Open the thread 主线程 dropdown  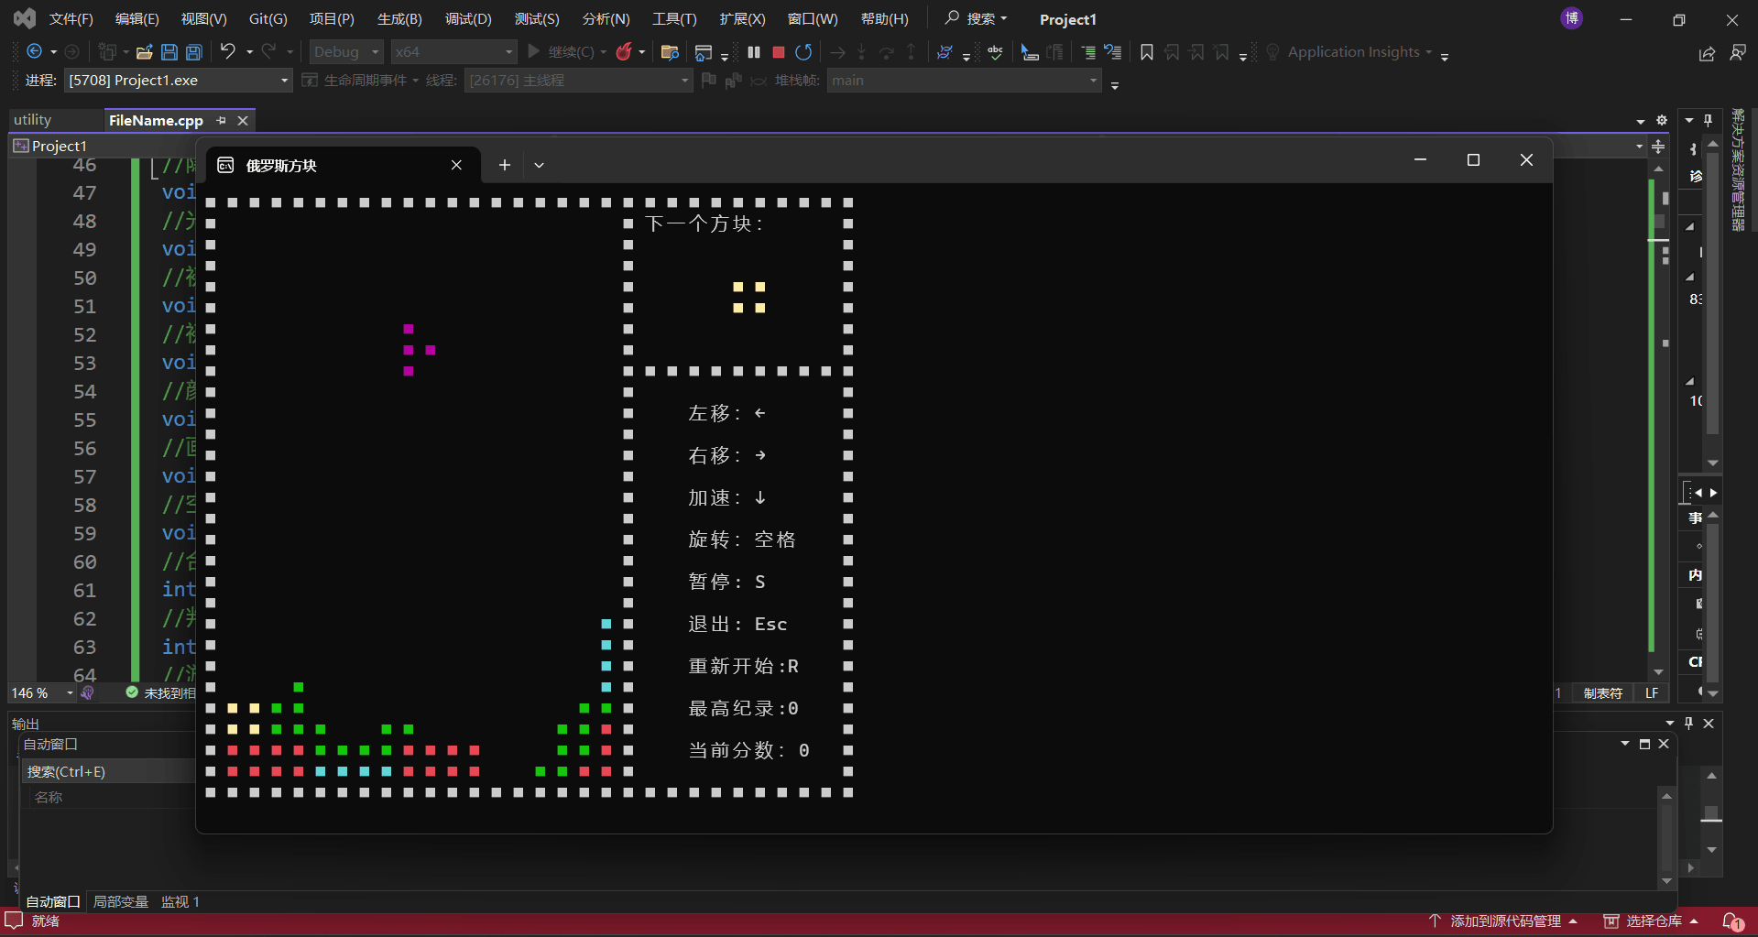(578, 81)
